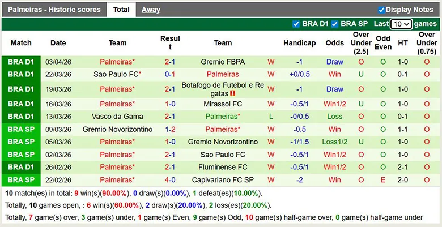The image size is (442, 227).
Task: Open the Fluminense FC team link
Action: click(x=223, y=167)
